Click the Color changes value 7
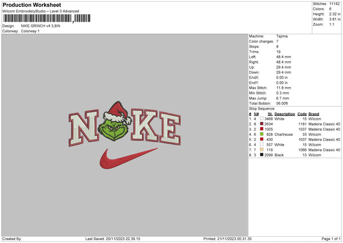 coord(277,41)
